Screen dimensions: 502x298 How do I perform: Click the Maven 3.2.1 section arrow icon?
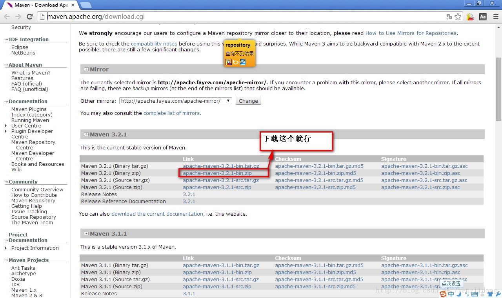click(86, 134)
